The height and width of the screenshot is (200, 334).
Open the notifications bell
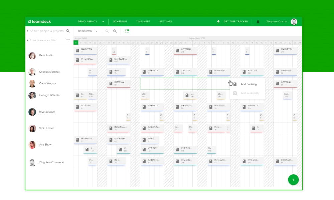pos(258,22)
